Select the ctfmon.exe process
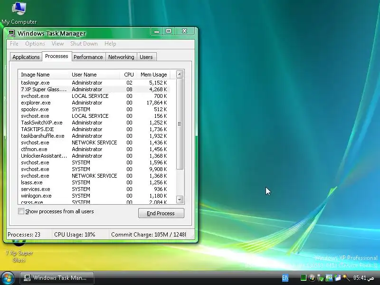This screenshot has width=380, height=285. [94, 149]
